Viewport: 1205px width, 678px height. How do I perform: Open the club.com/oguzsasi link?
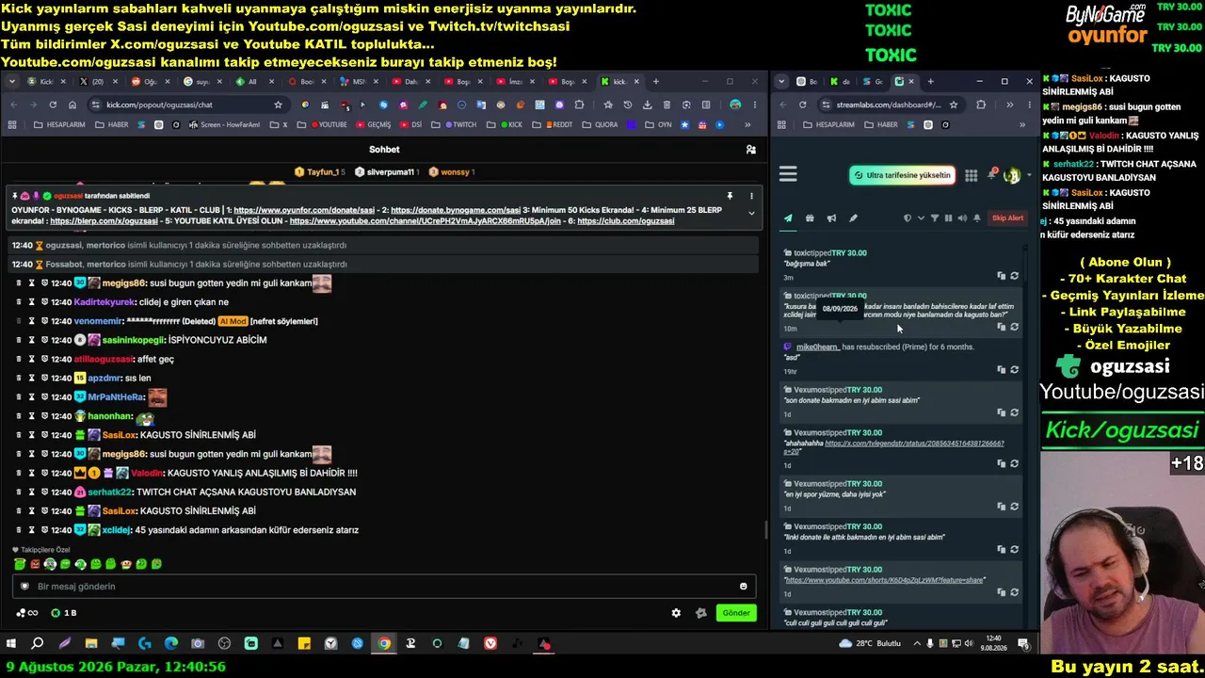point(625,221)
